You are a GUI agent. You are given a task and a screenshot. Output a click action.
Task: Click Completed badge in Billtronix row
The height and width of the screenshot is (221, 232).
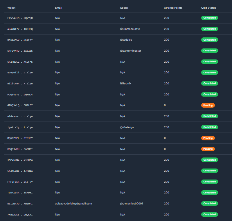(210, 83)
